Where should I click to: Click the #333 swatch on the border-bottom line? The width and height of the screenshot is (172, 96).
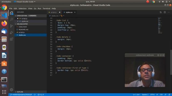(85, 61)
